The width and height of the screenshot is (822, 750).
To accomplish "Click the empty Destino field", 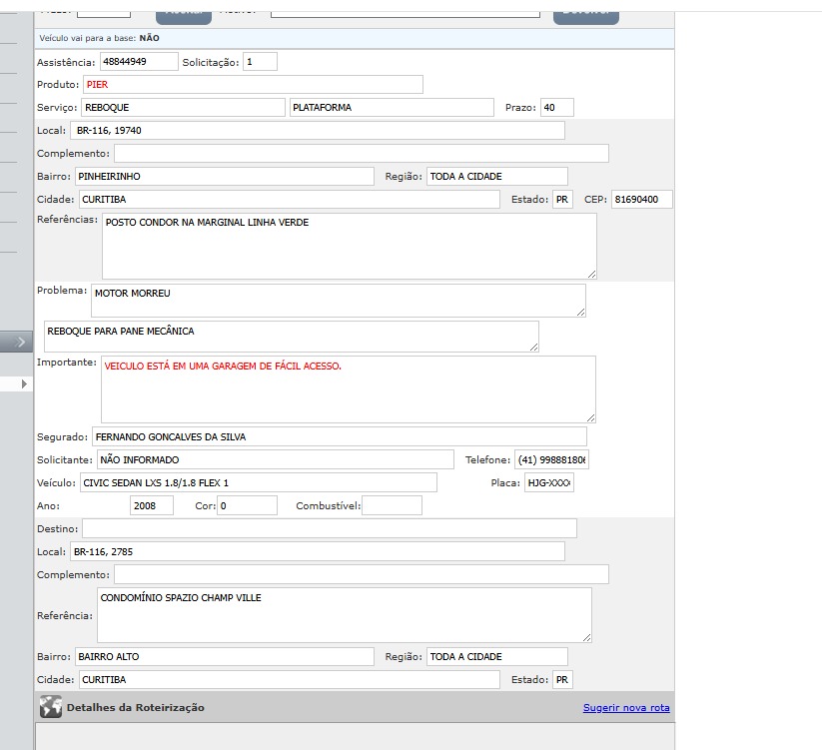I will pyautogui.click(x=330, y=528).
